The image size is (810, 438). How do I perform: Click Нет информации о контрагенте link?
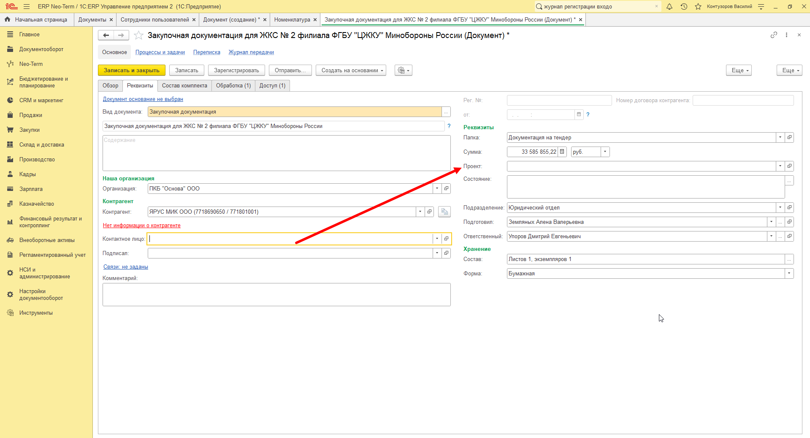(x=142, y=226)
